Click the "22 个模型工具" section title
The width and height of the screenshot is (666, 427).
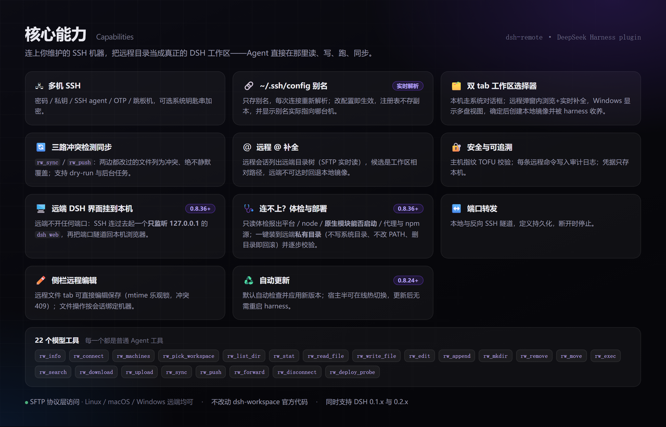pyautogui.click(x=57, y=341)
